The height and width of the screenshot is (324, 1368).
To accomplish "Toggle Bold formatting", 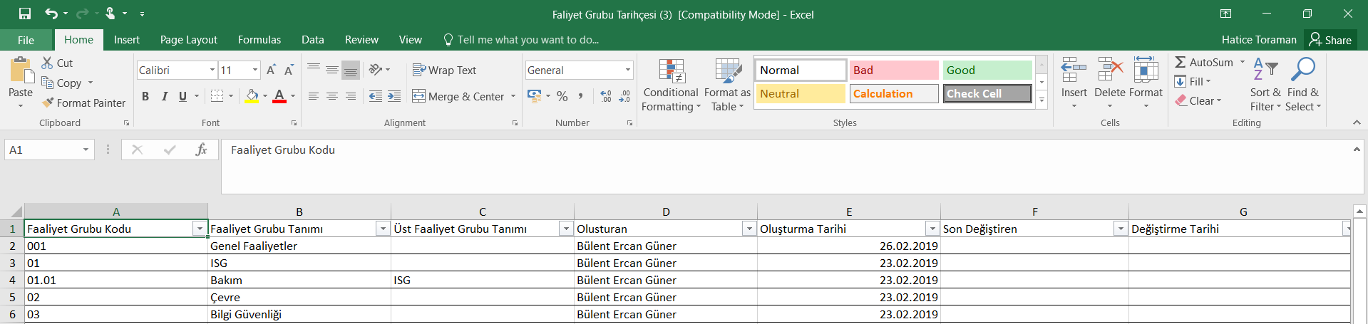I will [145, 96].
